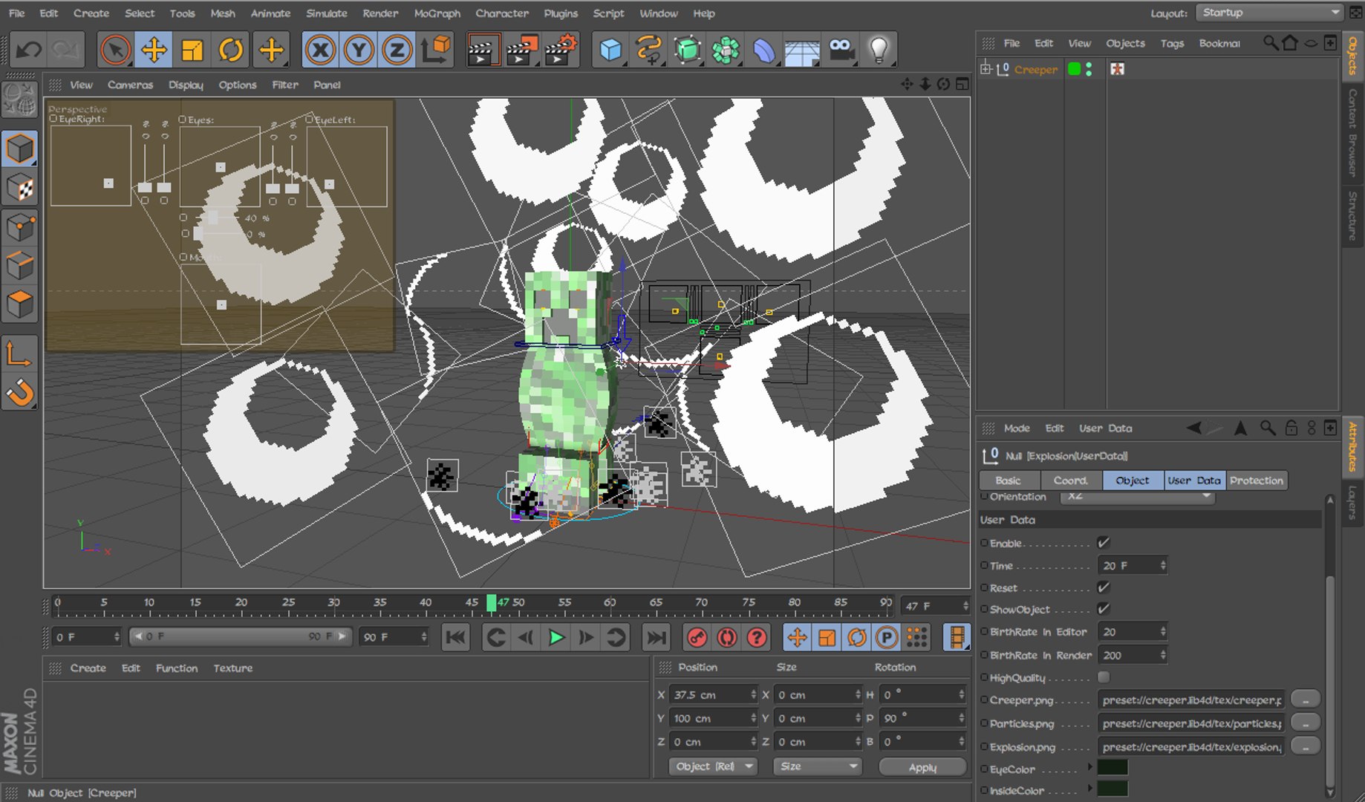Click Make Editable icon in left palette
The height and width of the screenshot is (802, 1365).
point(19,100)
